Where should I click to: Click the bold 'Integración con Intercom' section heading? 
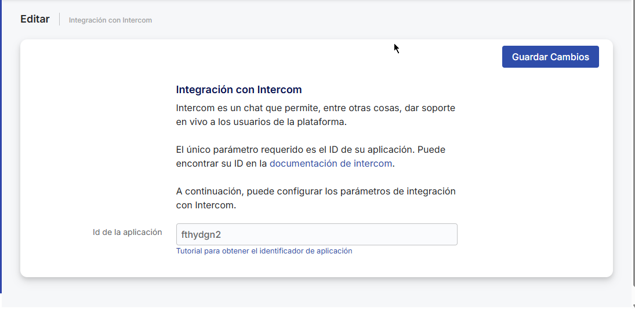pyautogui.click(x=238, y=90)
